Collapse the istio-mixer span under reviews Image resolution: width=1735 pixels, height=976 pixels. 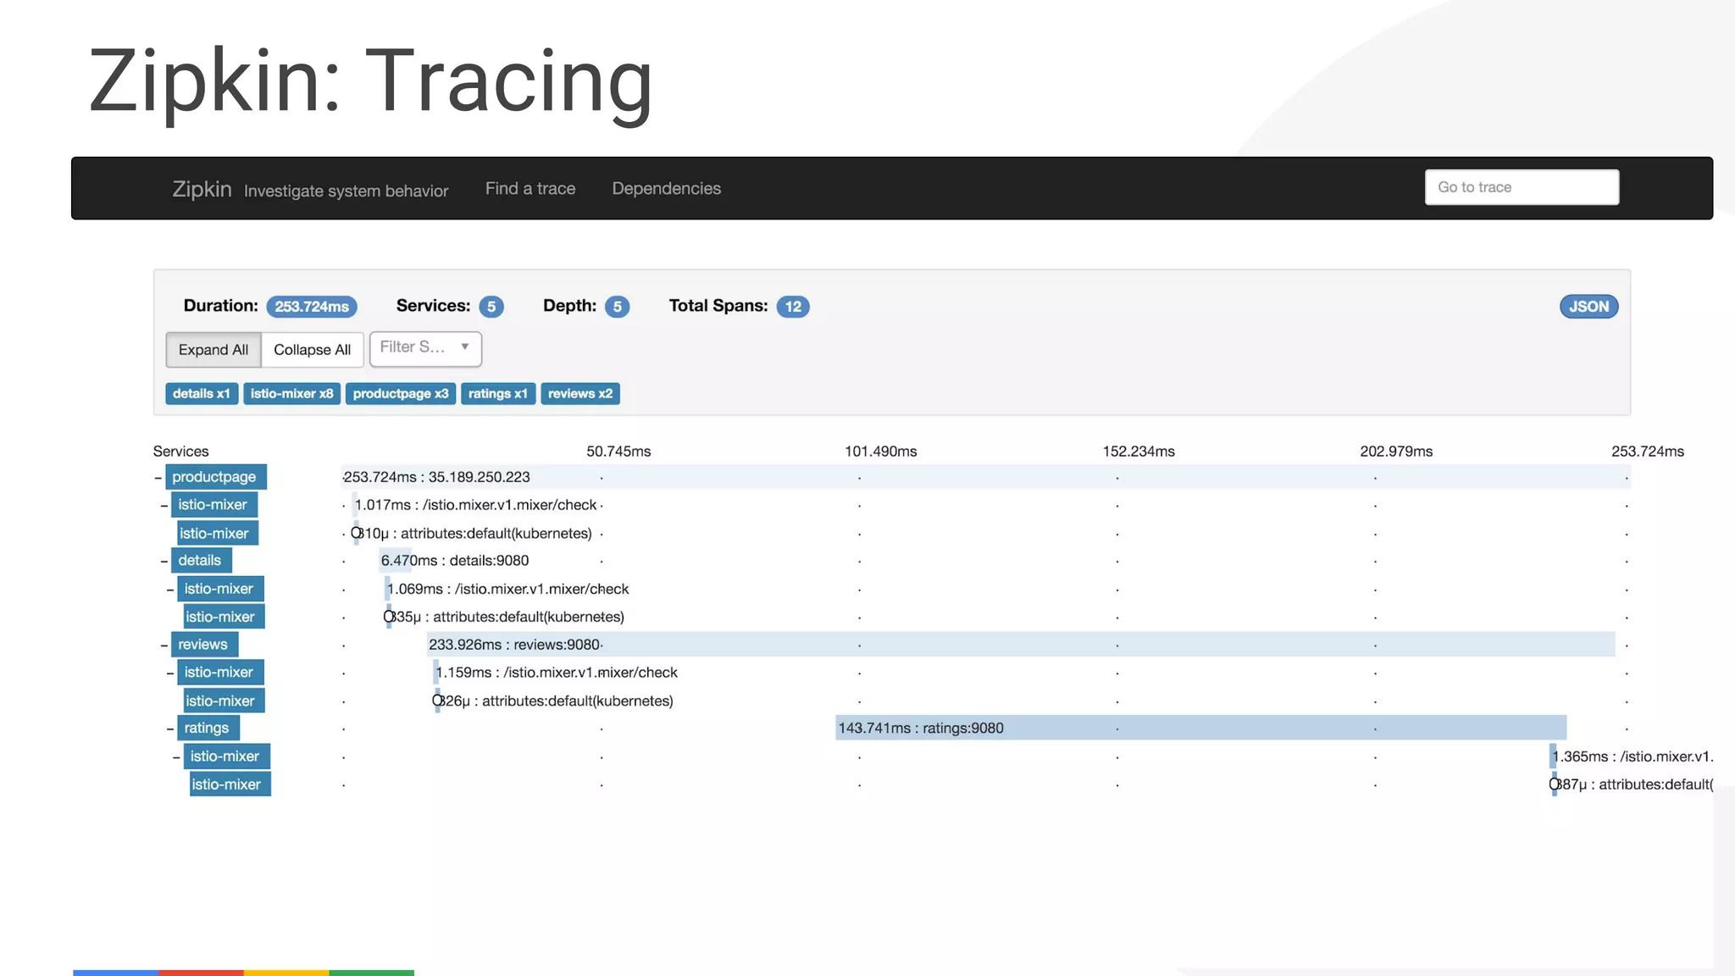[x=170, y=674]
